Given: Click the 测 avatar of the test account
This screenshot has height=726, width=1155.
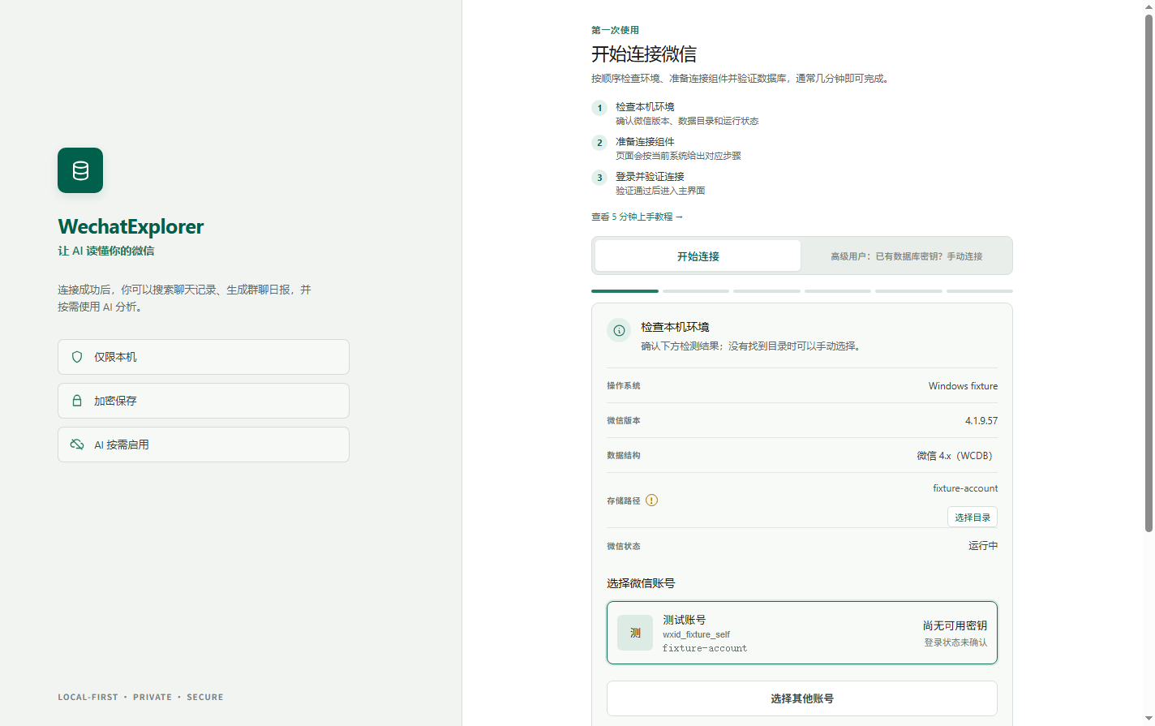Looking at the screenshot, I should [635, 633].
